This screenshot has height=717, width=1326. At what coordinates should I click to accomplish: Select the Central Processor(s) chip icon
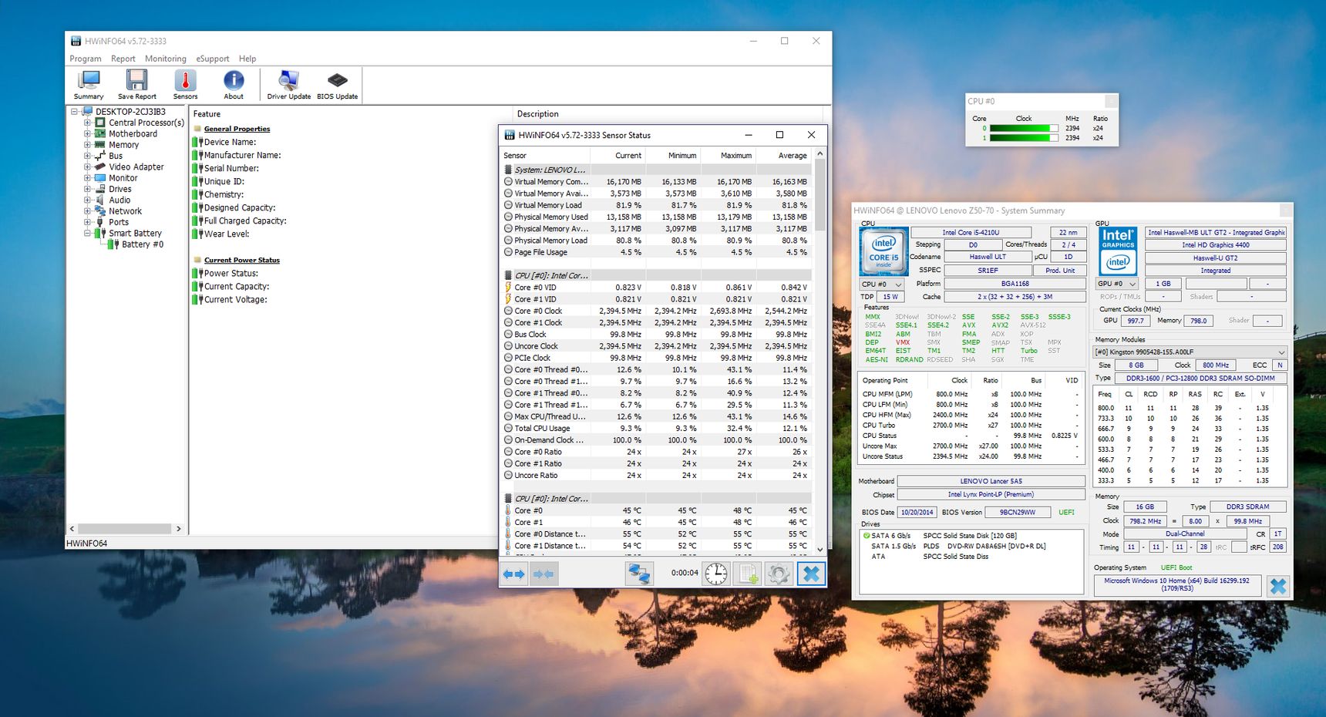100,123
